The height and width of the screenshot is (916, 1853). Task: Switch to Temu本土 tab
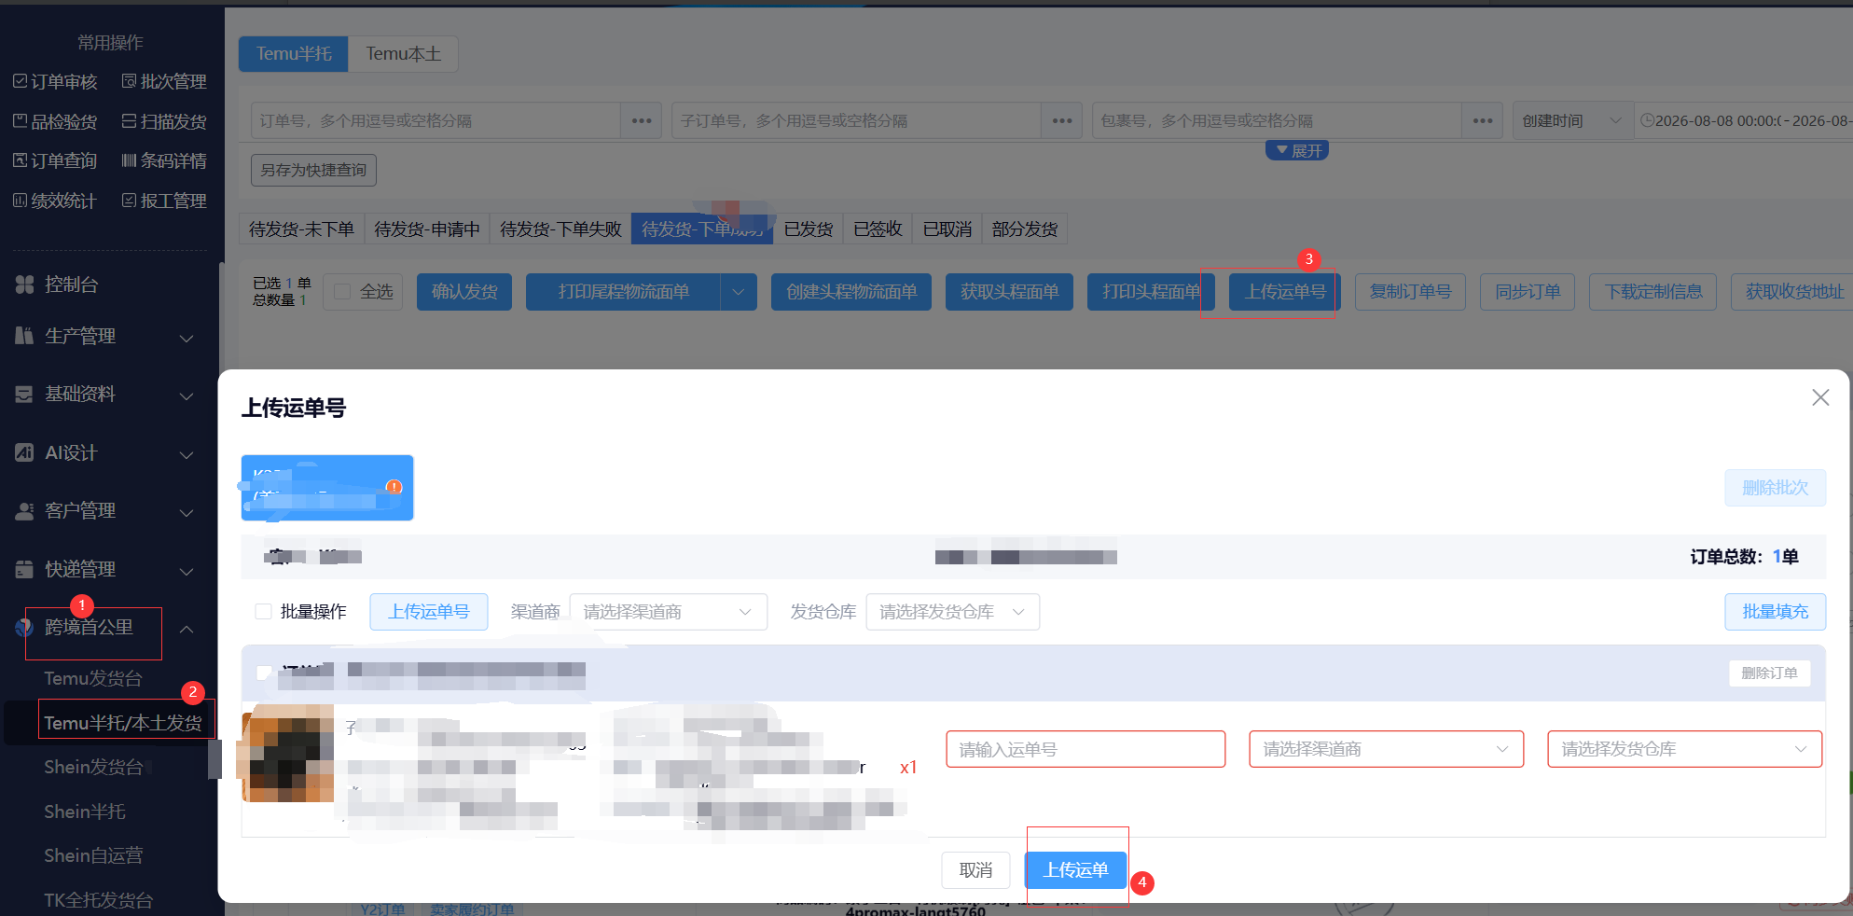point(403,54)
